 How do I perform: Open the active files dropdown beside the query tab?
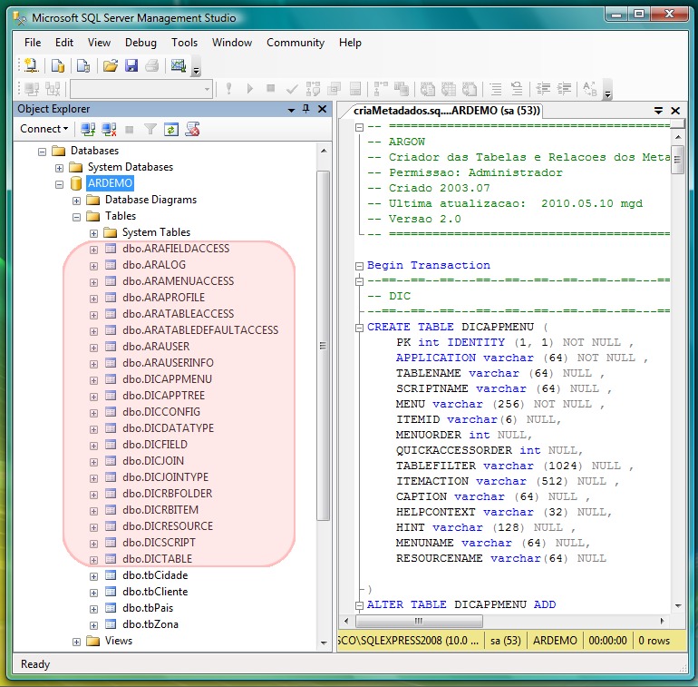658,111
